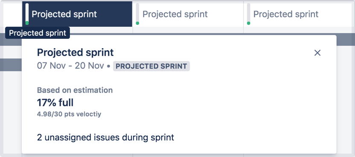
Task: Select the middle Projected sprint header
Action: coord(188,14)
